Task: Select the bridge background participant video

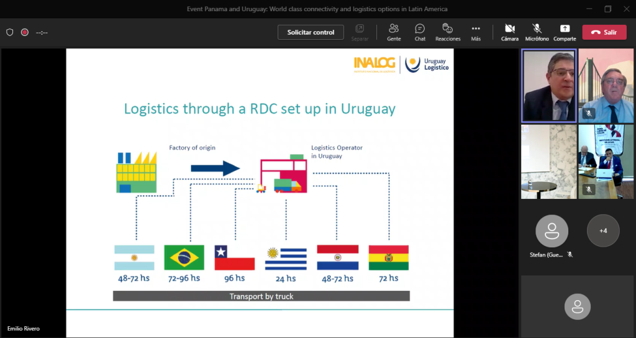Action: pos(606,85)
